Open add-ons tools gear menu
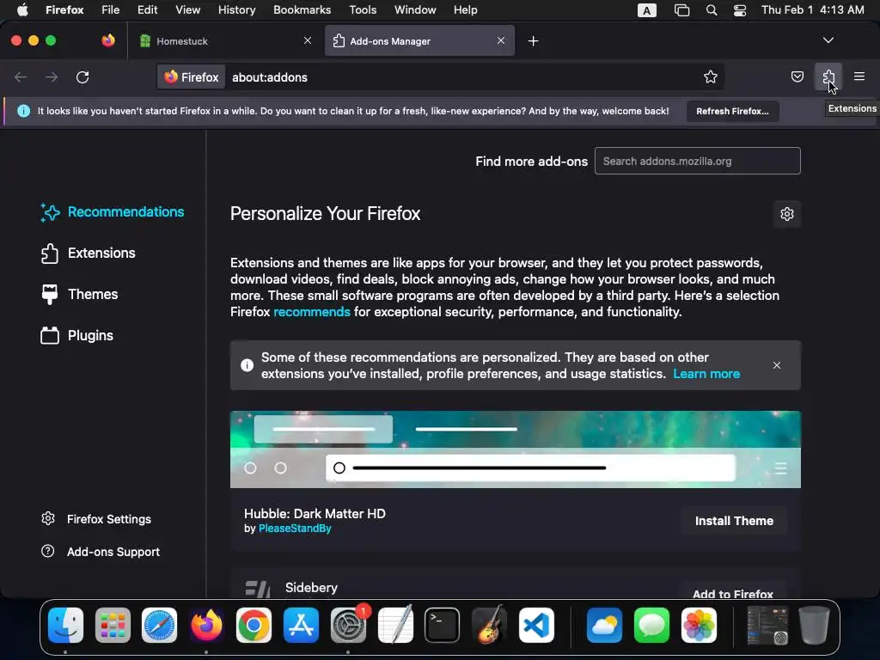Viewport: 880px width, 660px height. tap(787, 214)
